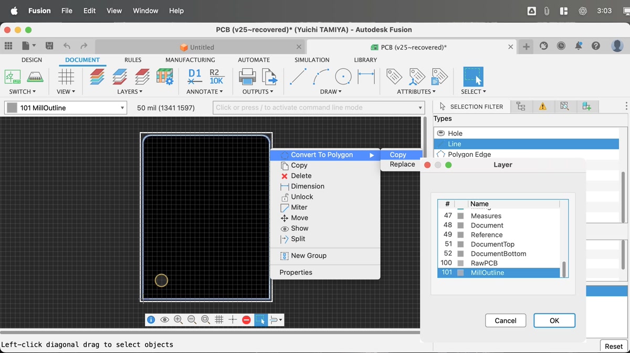The height and width of the screenshot is (353, 630).
Task: Click the red stop icon in canvas toolbar
Action: (247, 319)
